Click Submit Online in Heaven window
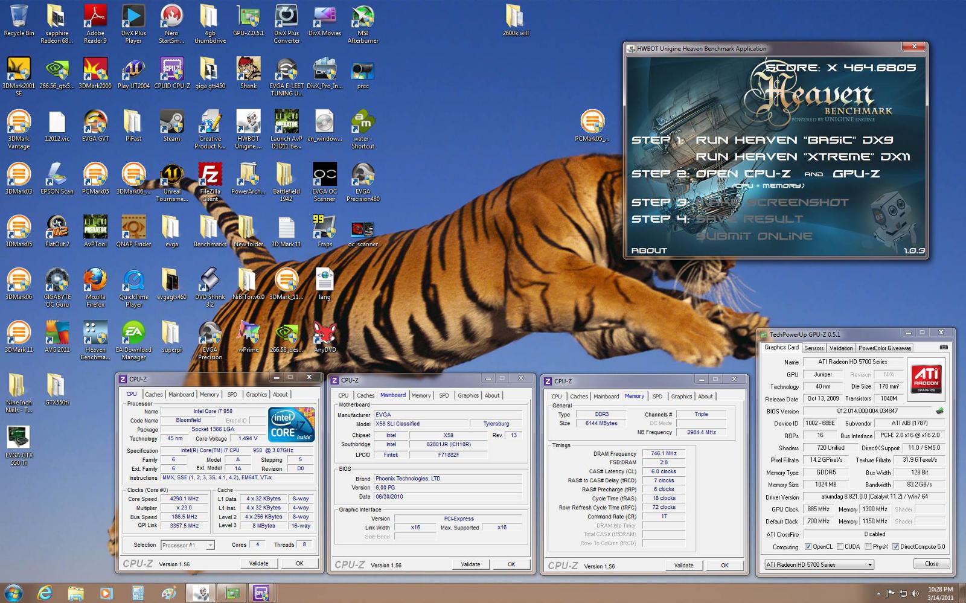 [754, 236]
